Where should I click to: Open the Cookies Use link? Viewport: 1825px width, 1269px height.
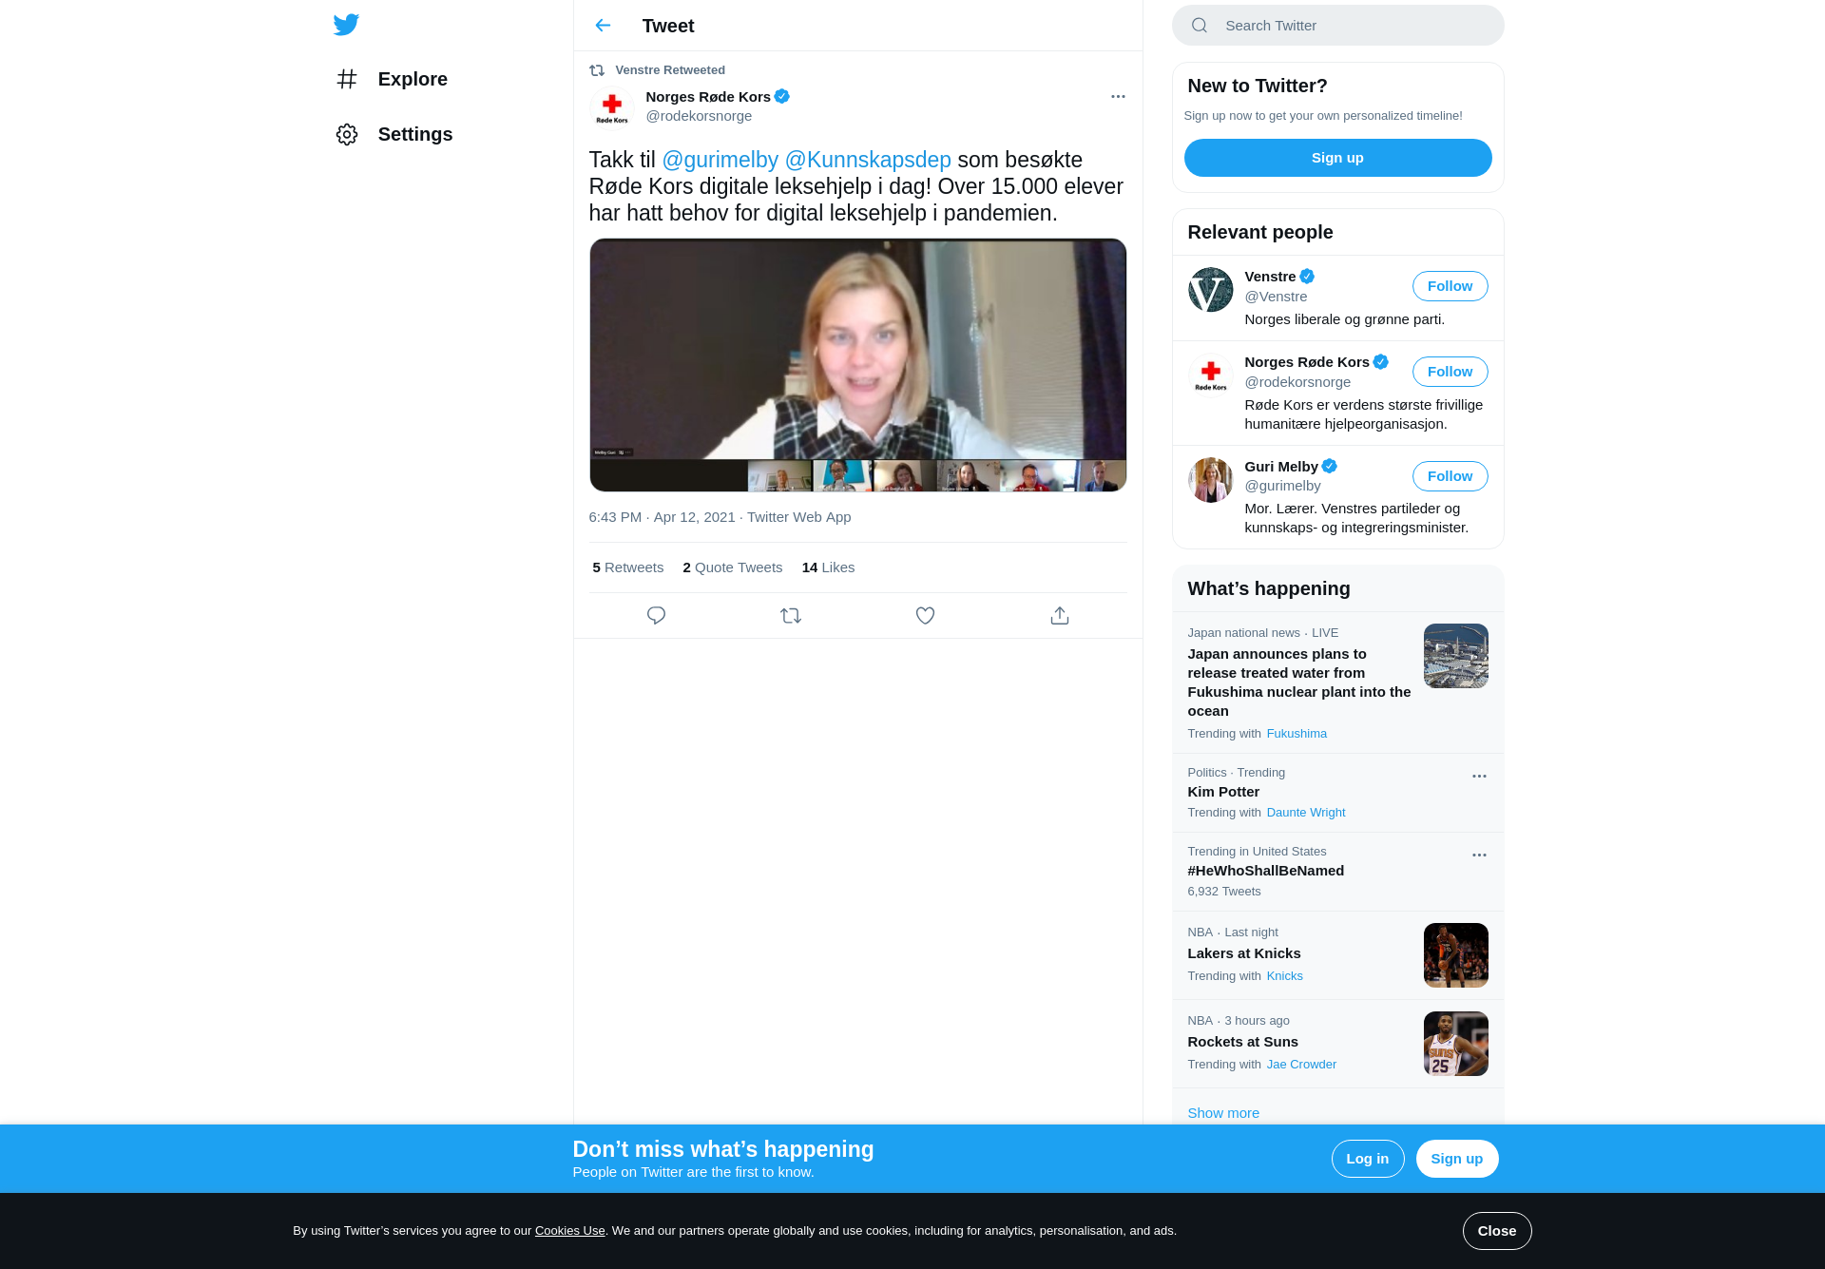point(569,1231)
